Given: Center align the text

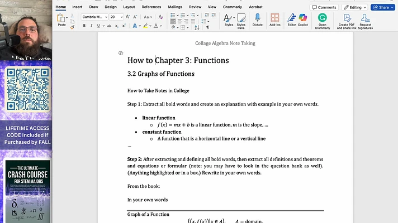Looking at the screenshot, I should point(179,21).
